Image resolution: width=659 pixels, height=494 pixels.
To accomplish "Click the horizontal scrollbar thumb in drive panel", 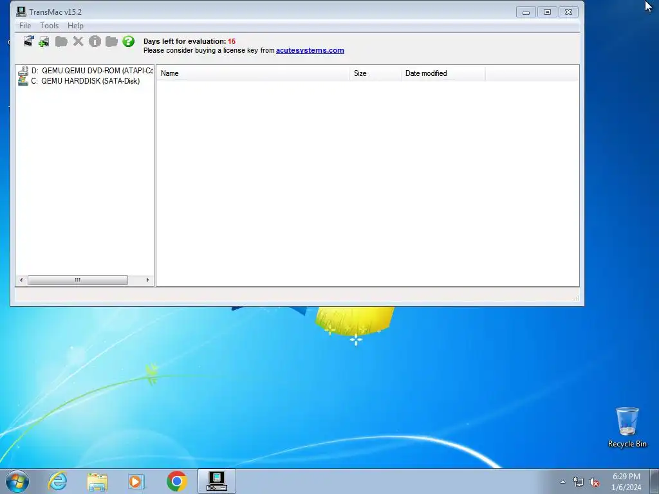I will [x=78, y=280].
